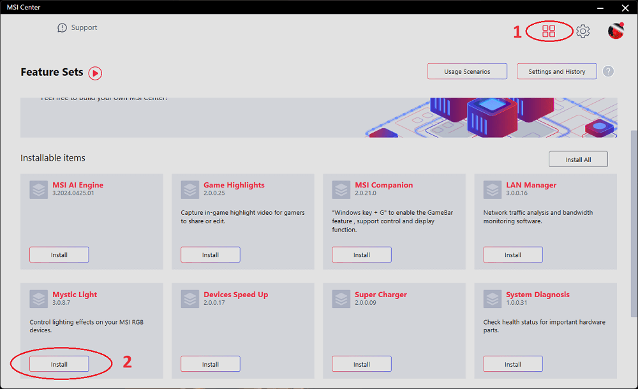Click the MSI Companion title

point(383,185)
